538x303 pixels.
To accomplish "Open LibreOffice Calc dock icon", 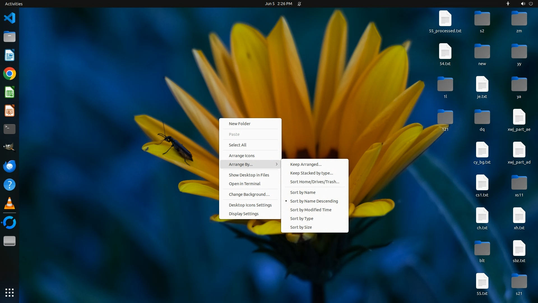I will tap(9, 92).
